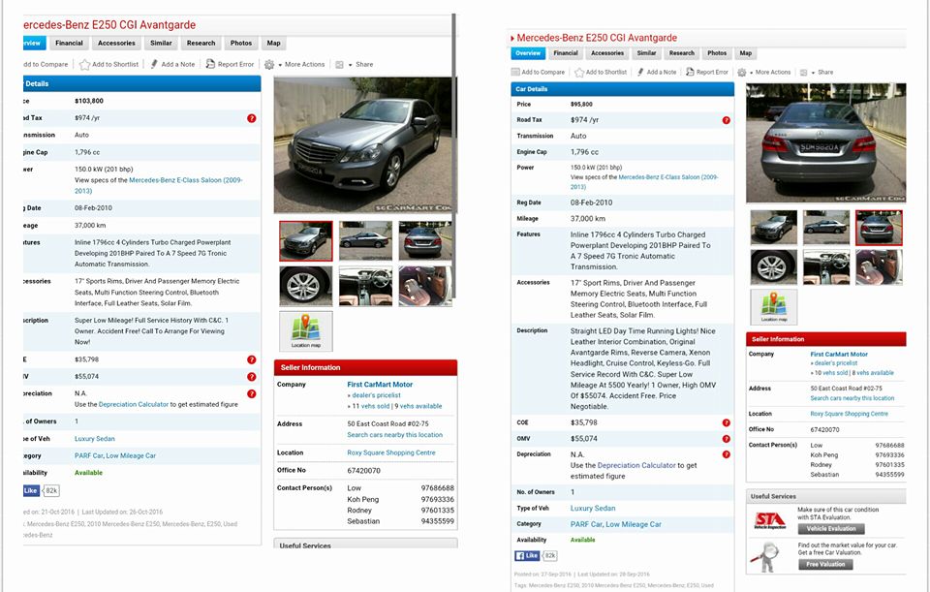Open First CarMart Motor link in $95,800 listing
Screen dimensions: 930x592
[839, 354]
